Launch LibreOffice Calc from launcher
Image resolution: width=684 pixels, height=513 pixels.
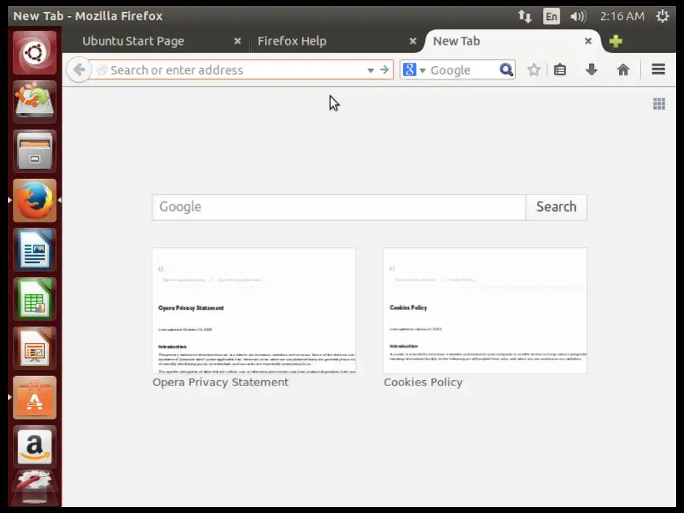pyautogui.click(x=35, y=299)
